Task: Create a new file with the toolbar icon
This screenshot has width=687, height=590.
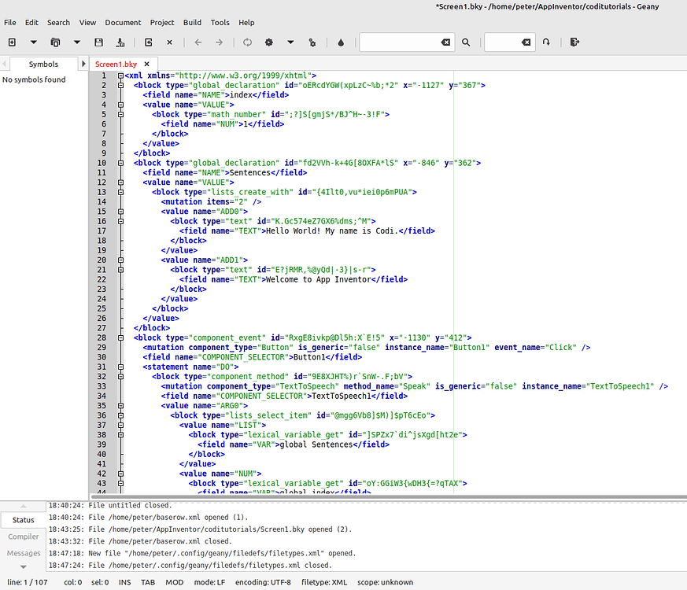Action: click(x=13, y=42)
